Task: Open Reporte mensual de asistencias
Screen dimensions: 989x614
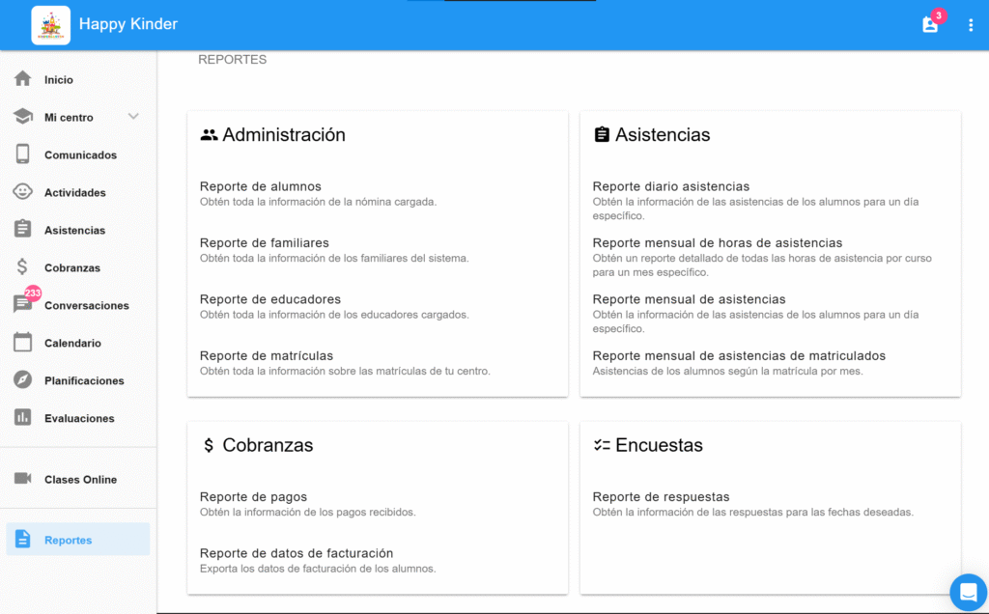Action: click(x=689, y=299)
